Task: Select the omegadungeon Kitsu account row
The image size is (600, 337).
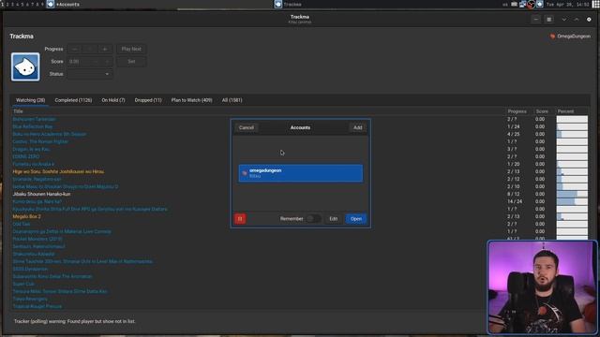Action: 300,173
